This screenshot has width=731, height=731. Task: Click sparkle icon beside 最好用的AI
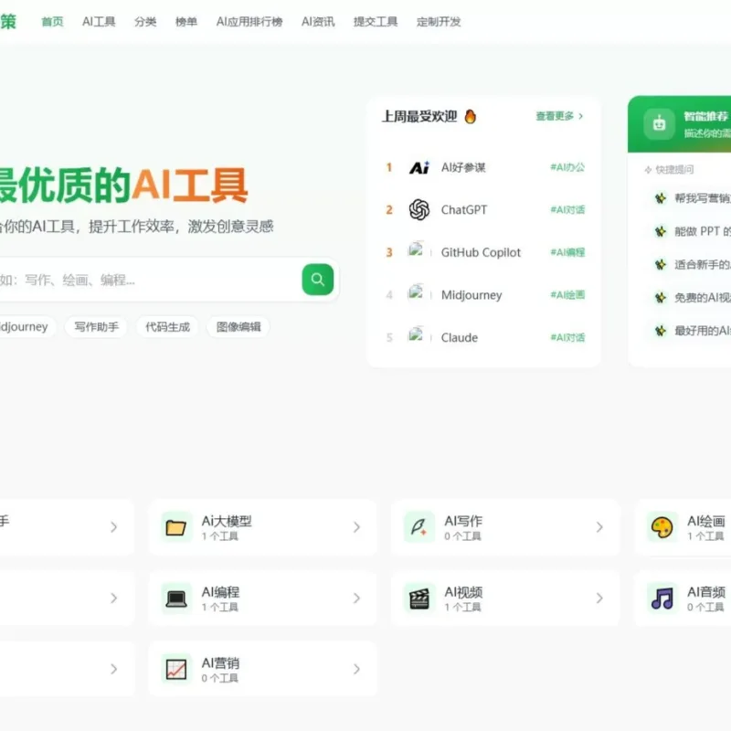[660, 331]
